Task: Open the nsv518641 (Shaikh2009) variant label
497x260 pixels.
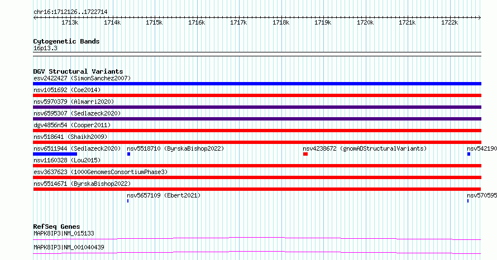Action: (x=70, y=137)
